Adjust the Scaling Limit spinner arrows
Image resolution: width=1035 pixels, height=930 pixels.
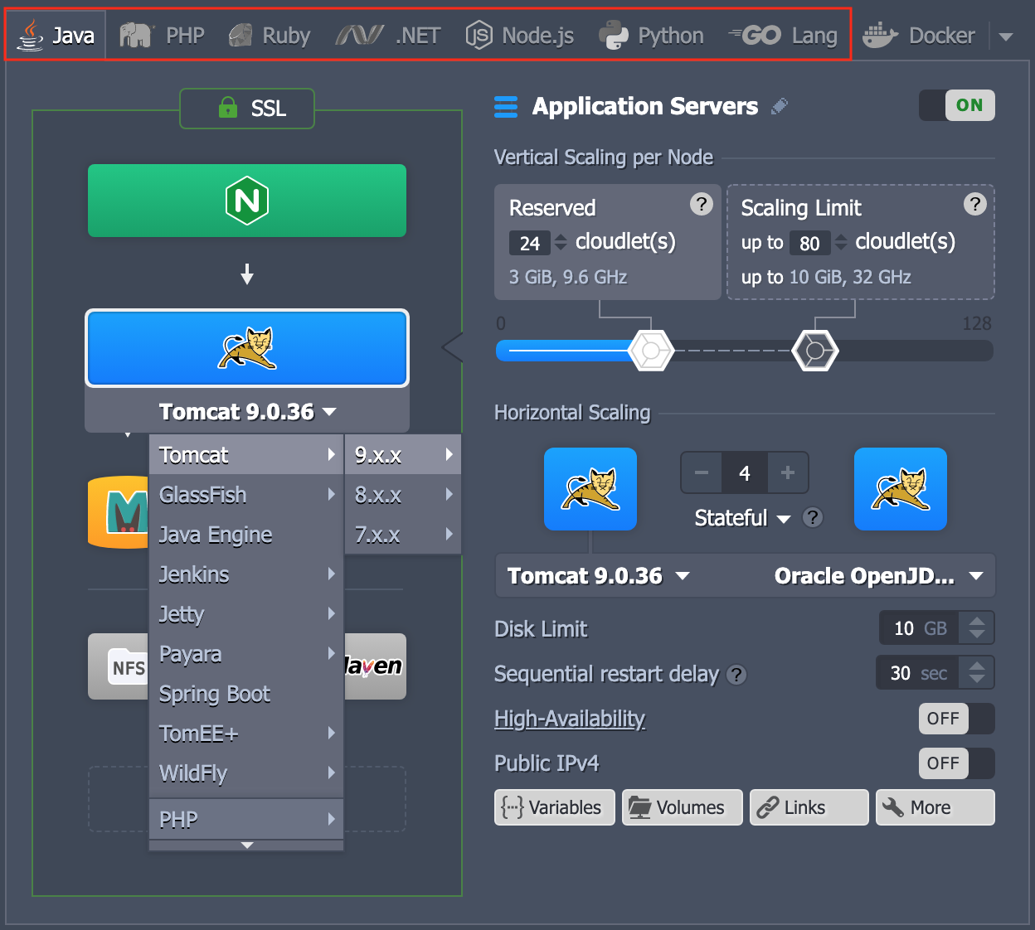(x=841, y=242)
